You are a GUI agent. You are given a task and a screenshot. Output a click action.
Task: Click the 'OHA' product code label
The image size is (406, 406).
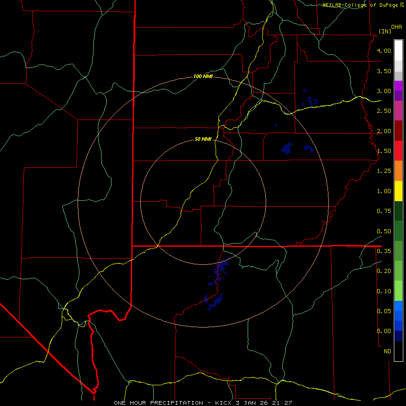click(x=397, y=27)
